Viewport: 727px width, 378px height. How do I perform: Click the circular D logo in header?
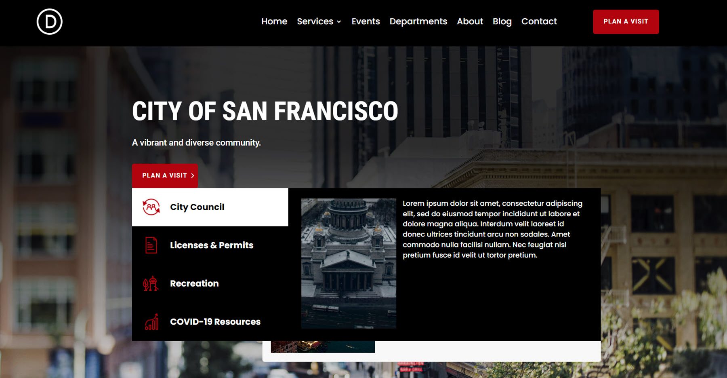point(49,22)
